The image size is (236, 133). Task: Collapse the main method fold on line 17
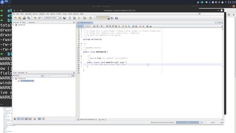tap(81, 62)
